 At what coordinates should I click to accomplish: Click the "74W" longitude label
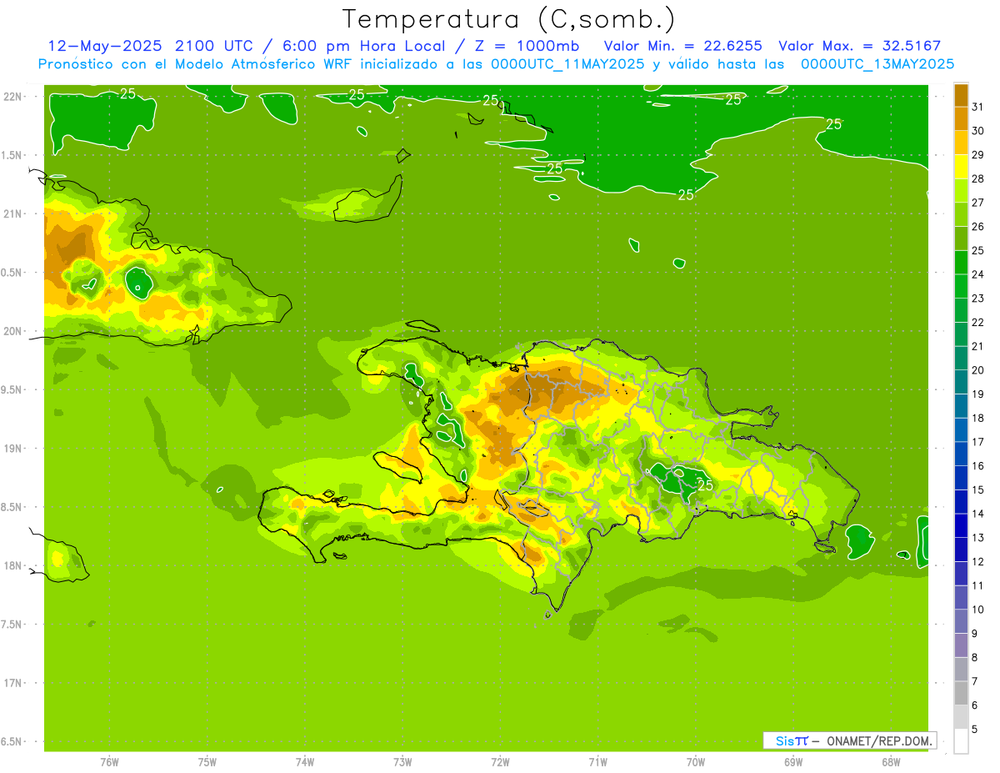pyautogui.click(x=305, y=762)
